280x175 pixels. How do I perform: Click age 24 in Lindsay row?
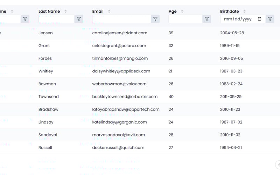(x=171, y=122)
